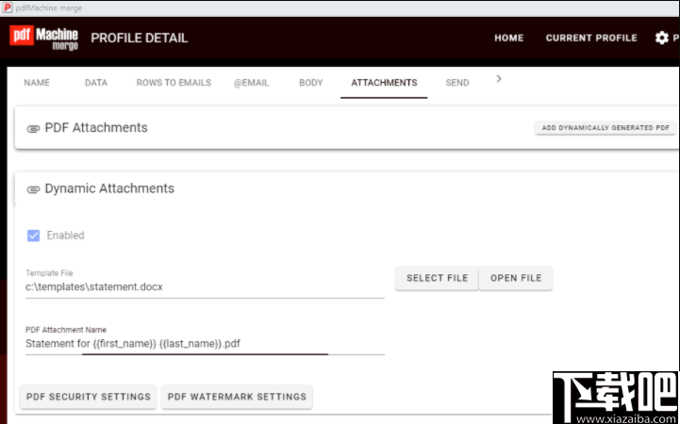The image size is (680, 424).
Task: Switch to the NAME tab
Action: click(37, 83)
